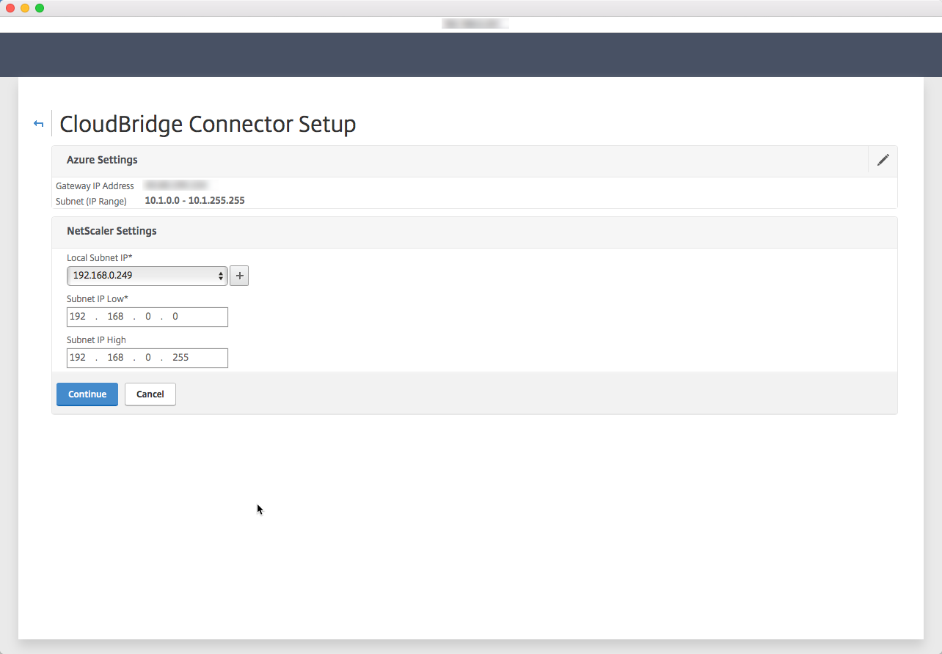Viewport: 942px width, 654px height.
Task: Maximize the window with the green button
Action: [x=40, y=8]
